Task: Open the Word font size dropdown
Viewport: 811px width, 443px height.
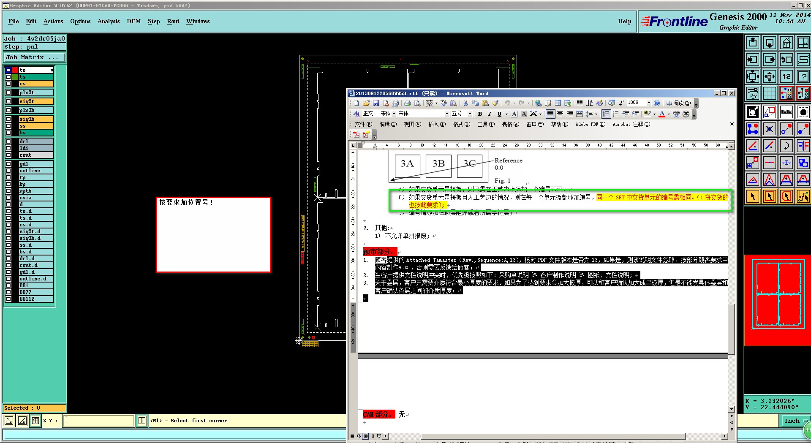Action: [469, 114]
